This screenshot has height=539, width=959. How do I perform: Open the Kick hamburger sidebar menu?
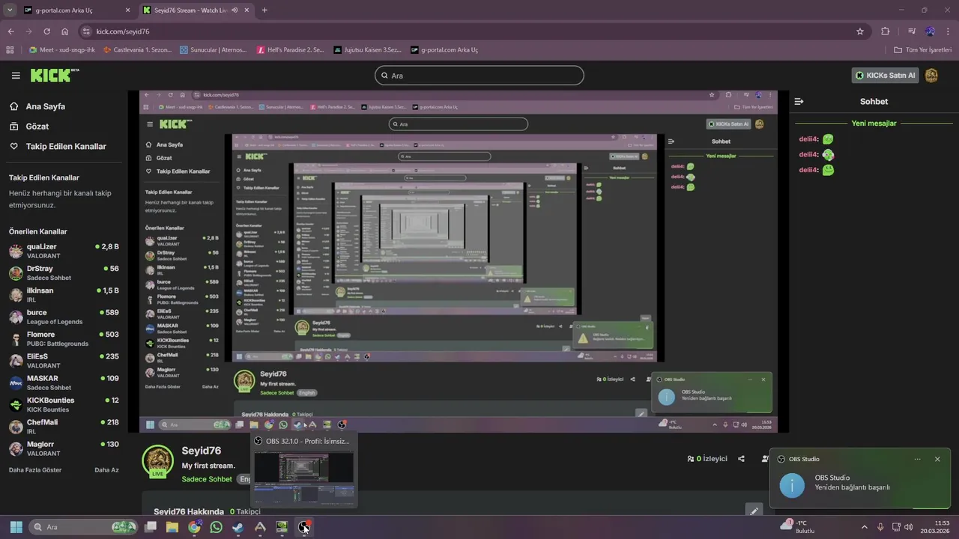click(16, 76)
